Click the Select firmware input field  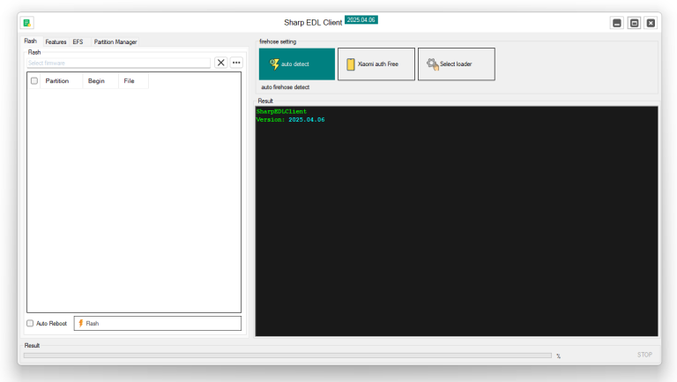pos(118,63)
